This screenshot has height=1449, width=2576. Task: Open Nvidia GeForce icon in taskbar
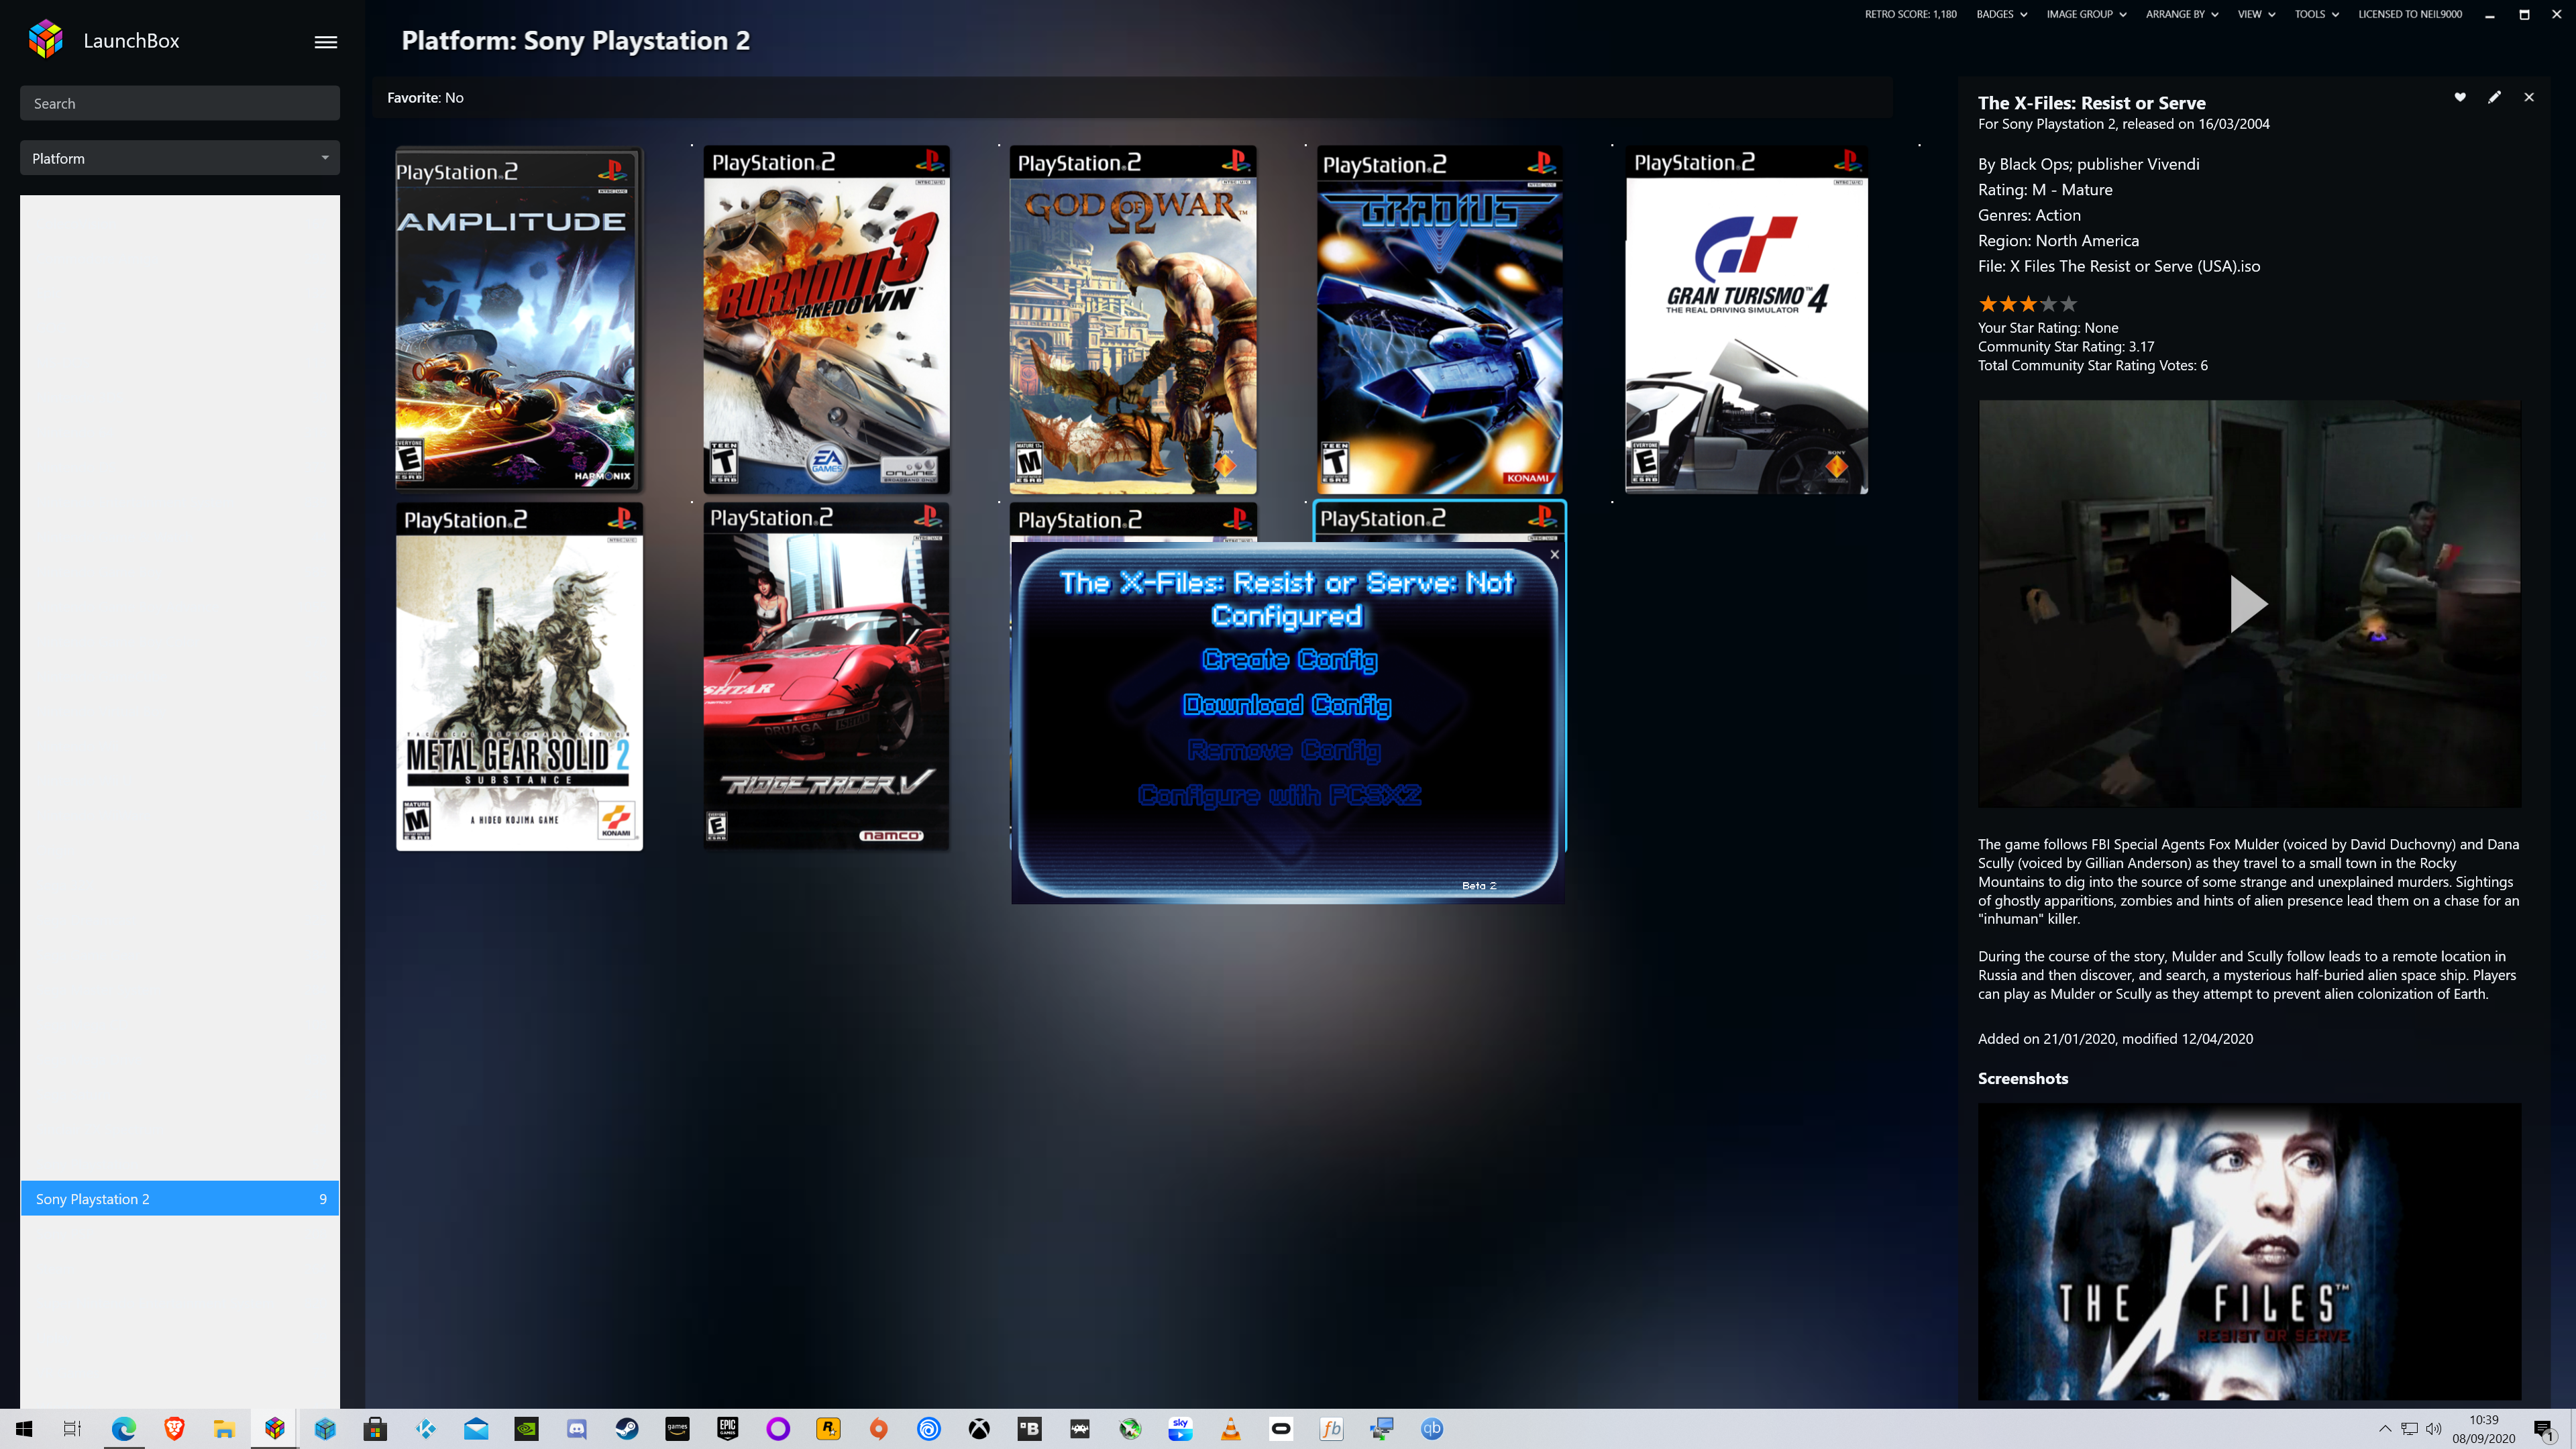(x=527, y=1428)
